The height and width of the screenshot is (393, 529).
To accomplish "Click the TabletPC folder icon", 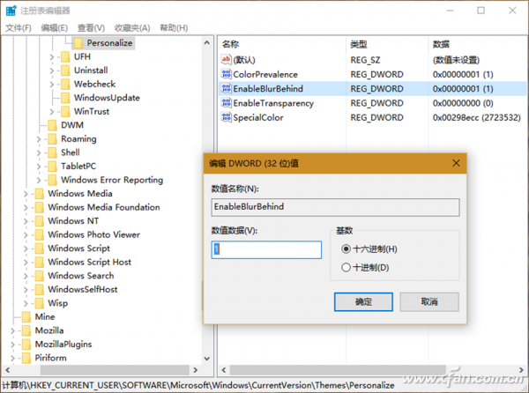I will pos(52,167).
